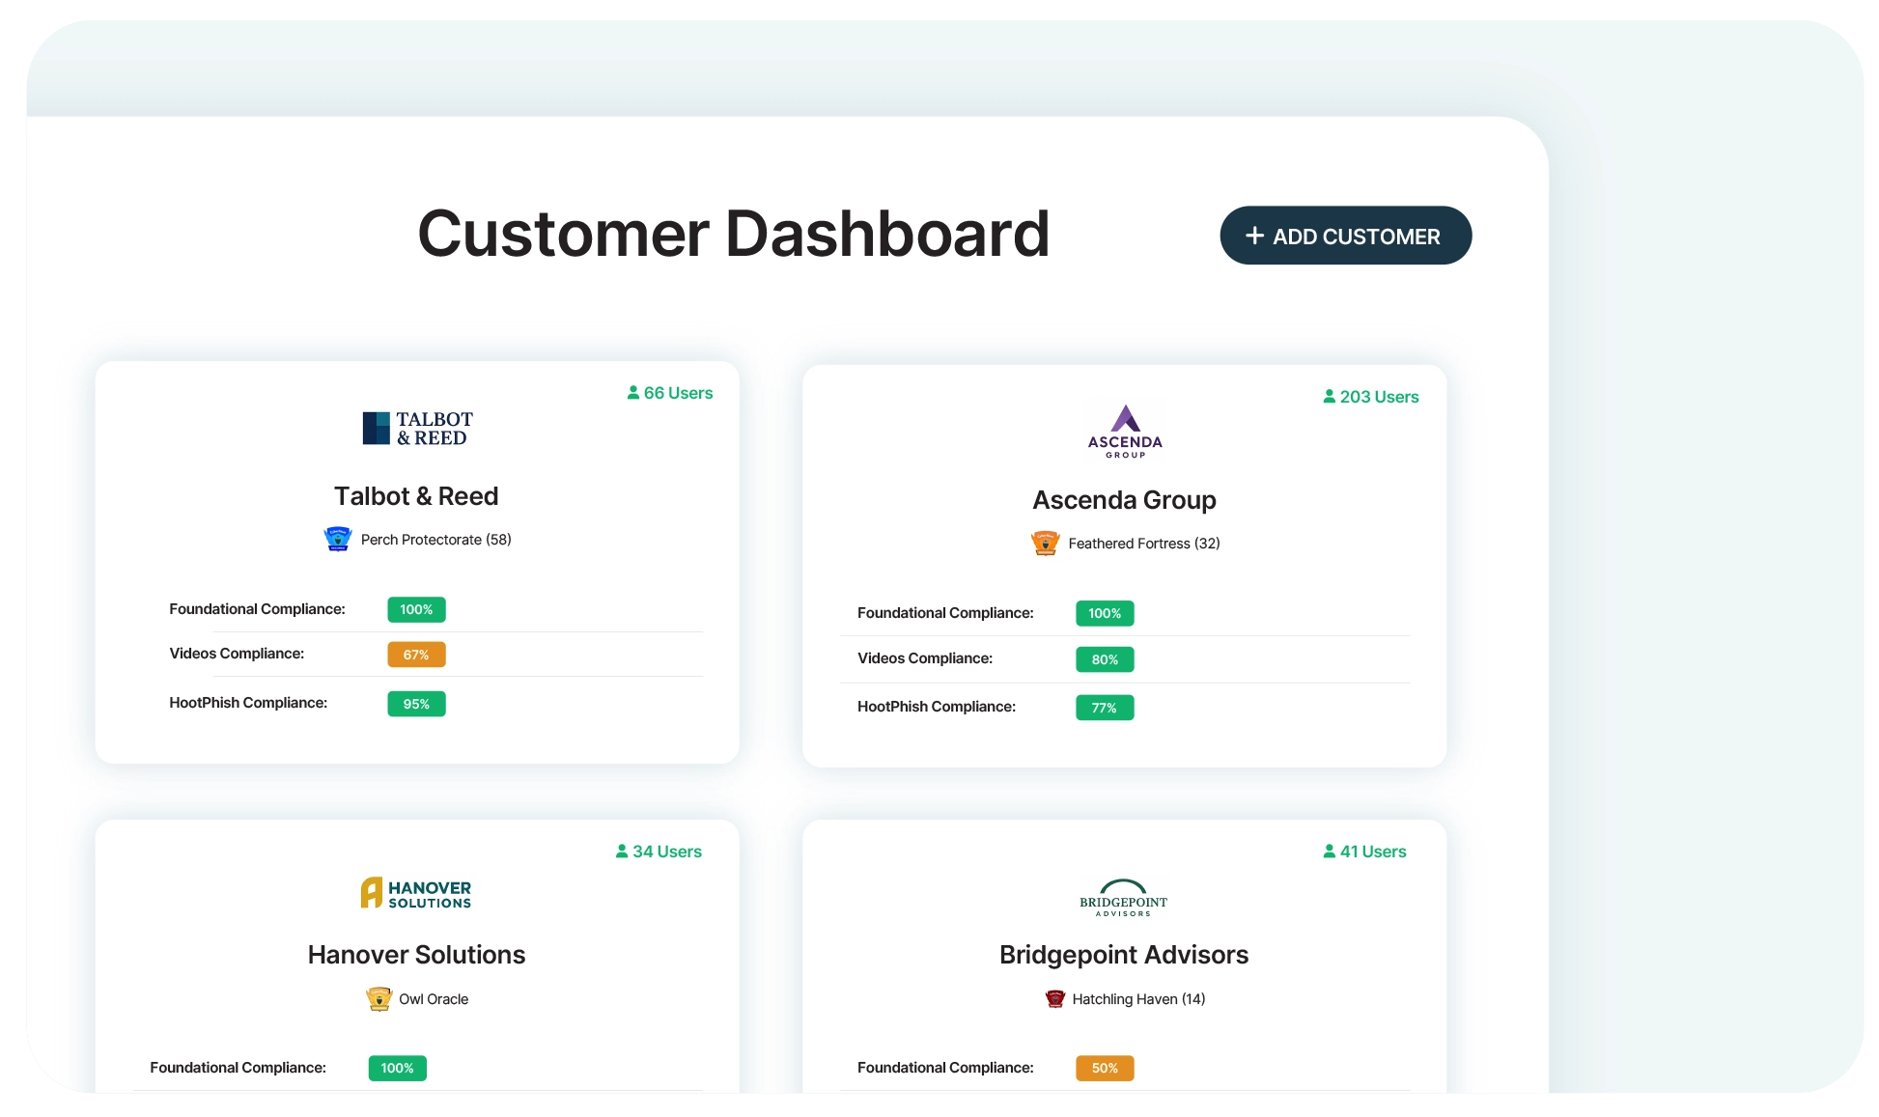Click Ascenda Group's HootPhish Compliance label
Screen dimensions: 1879x1117
point(937,707)
